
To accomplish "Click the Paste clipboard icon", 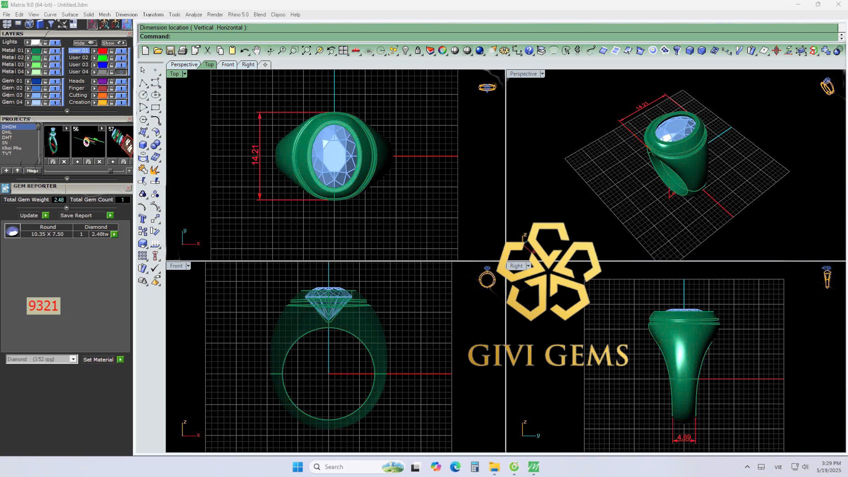I will coord(232,51).
